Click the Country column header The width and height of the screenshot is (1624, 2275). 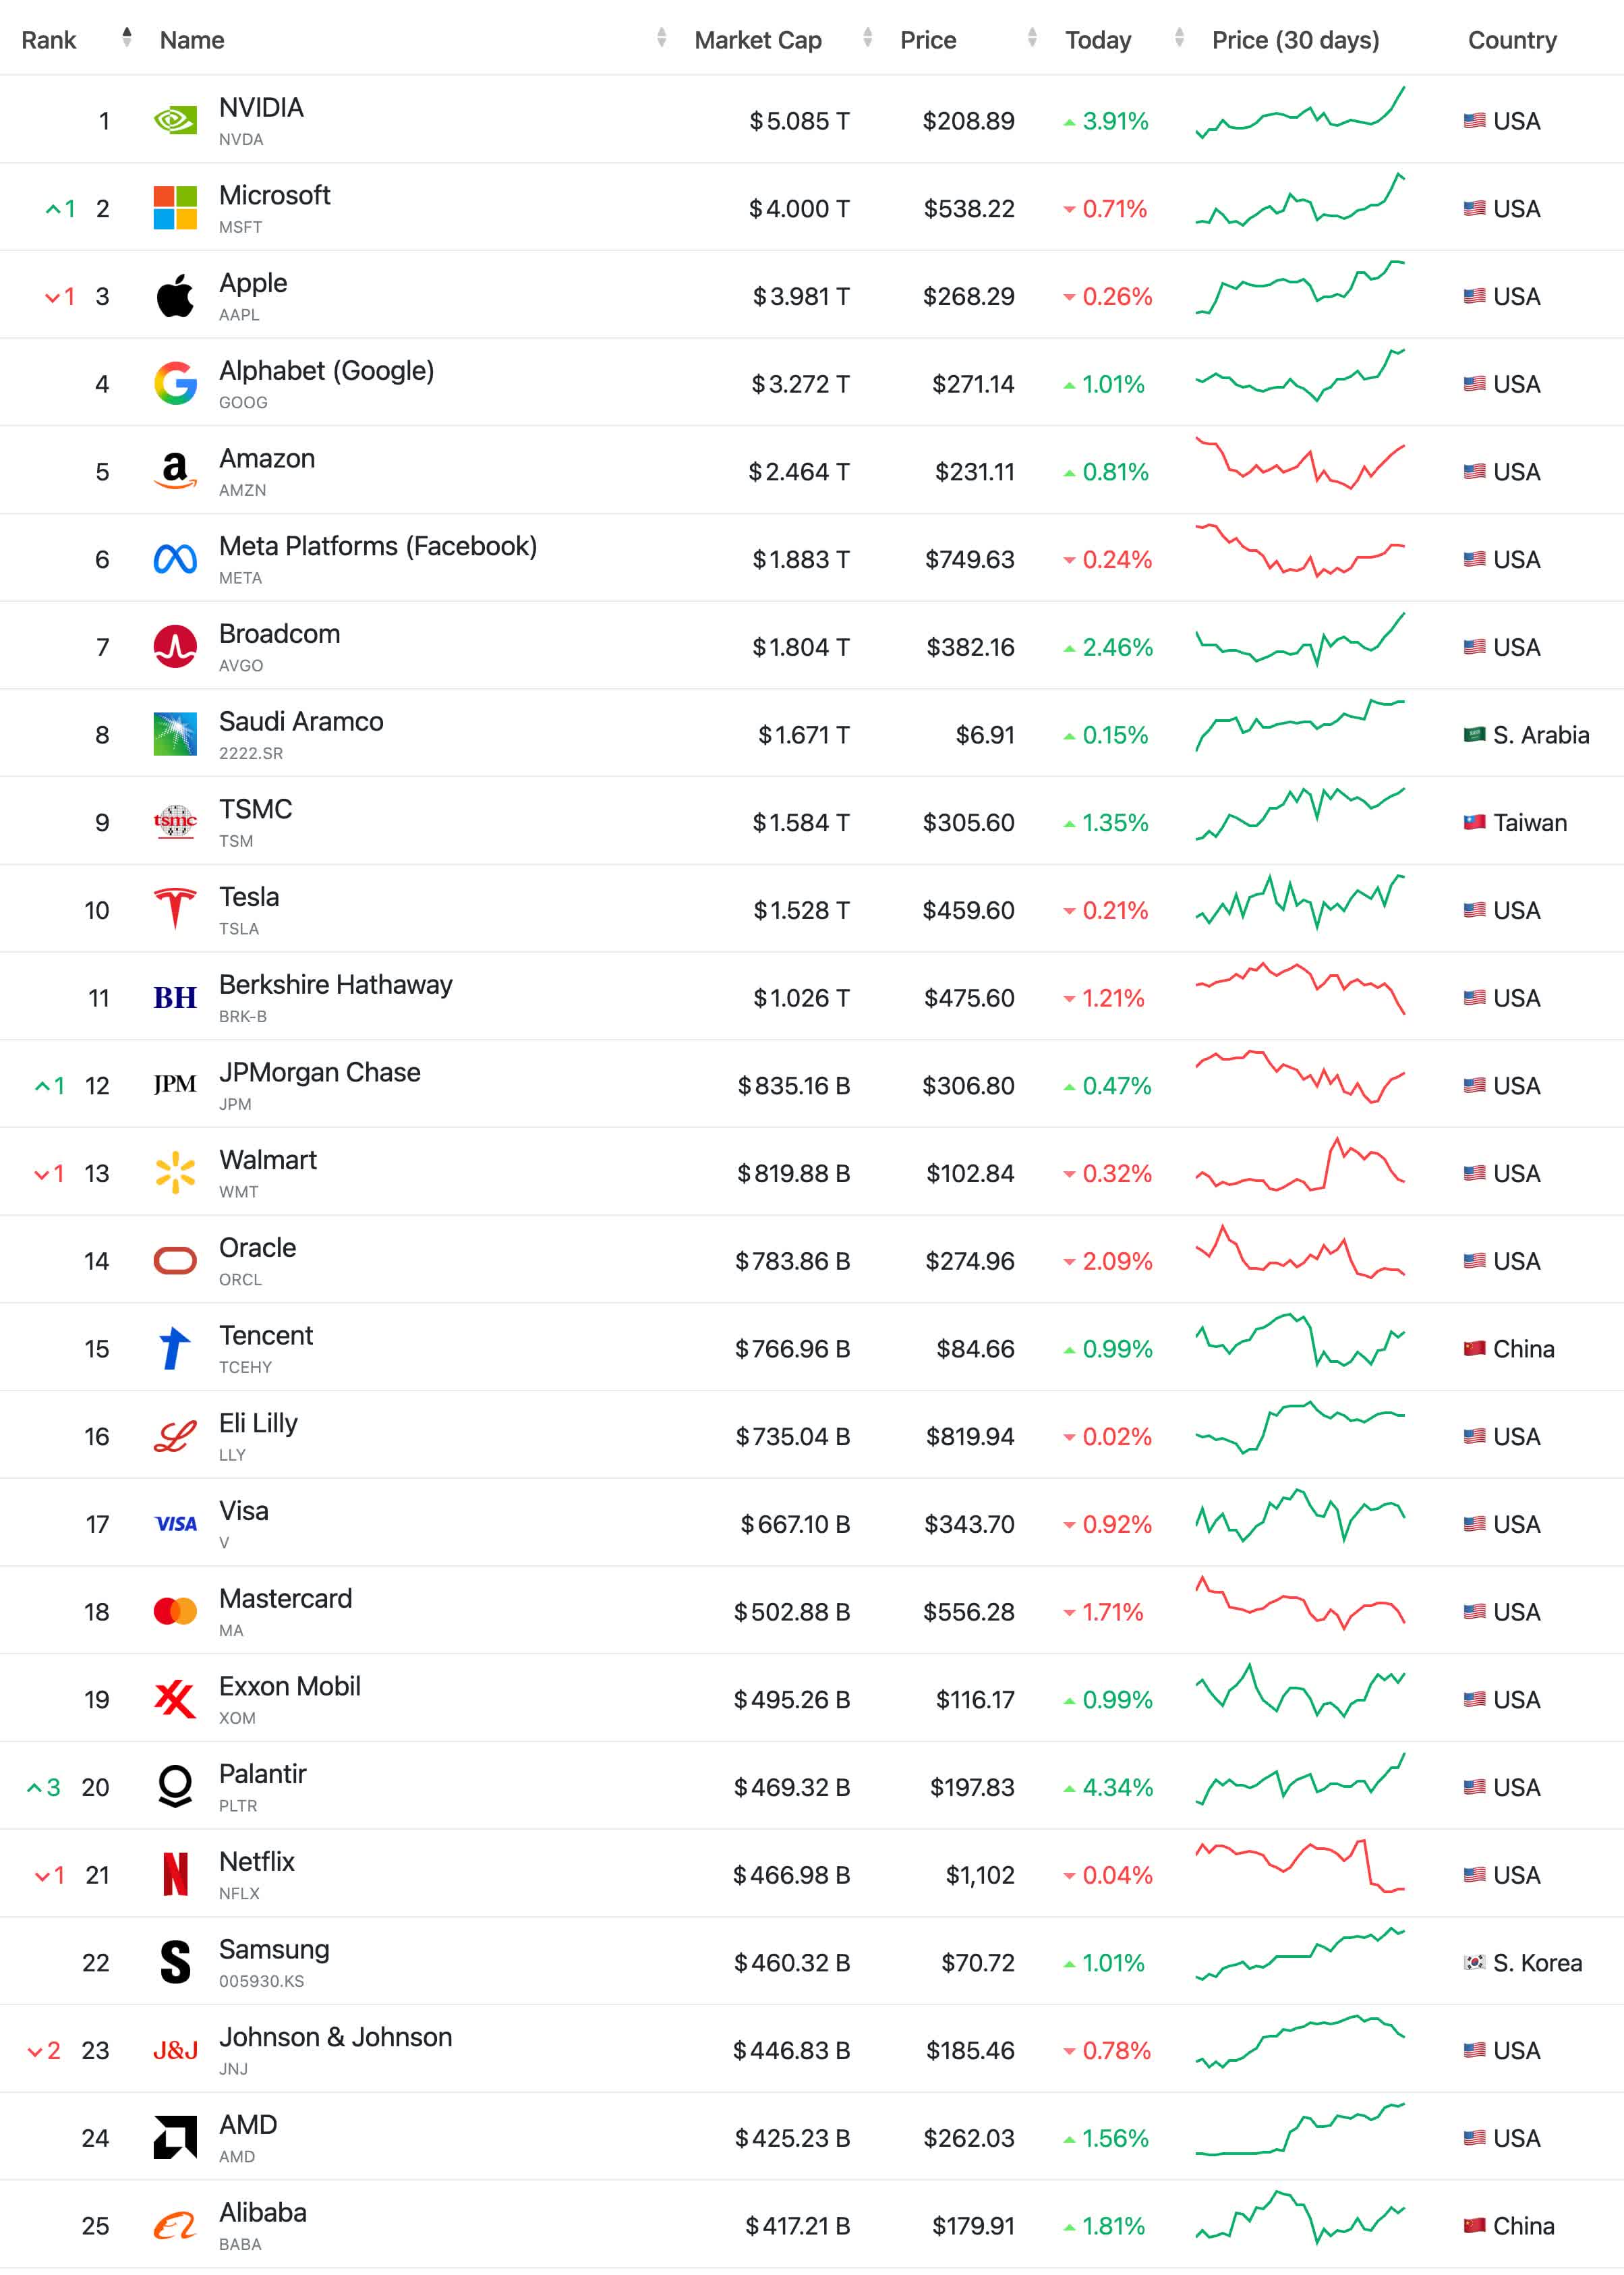pyautogui.click(x=1511, y=40)
